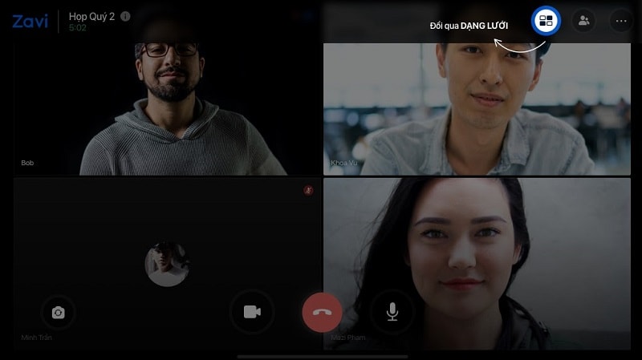Click the Zavi logo
This screenshot has width=642, height=360.
pos(30,21)
